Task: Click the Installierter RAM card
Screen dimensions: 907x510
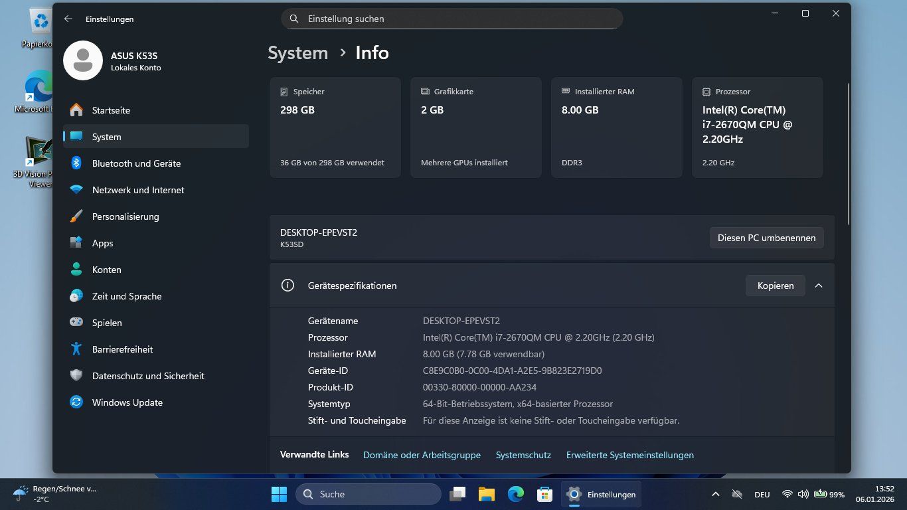Action: [x=617, y=127]
